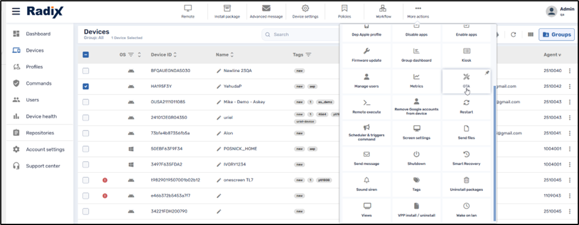Sort by OS column arrows

139,55
